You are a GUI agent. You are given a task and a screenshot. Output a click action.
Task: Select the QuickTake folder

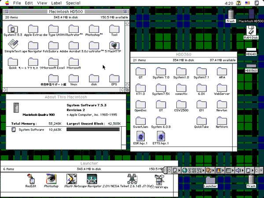[x=202, y=121]
